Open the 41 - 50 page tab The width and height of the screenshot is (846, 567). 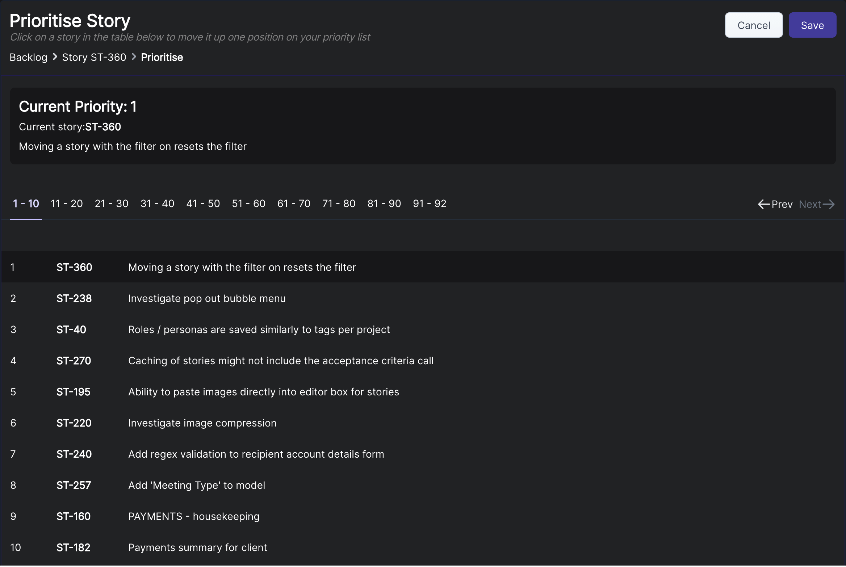click(203, 203)
